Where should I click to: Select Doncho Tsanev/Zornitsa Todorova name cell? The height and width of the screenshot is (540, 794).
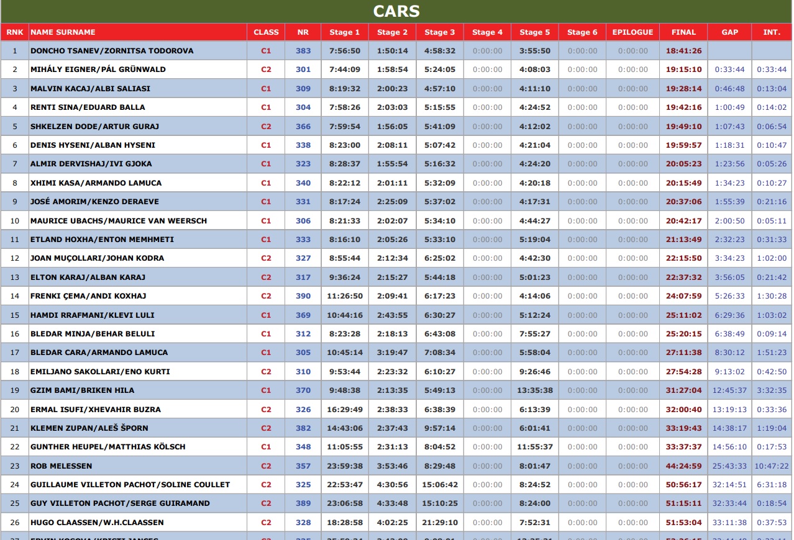pos(112,51)
